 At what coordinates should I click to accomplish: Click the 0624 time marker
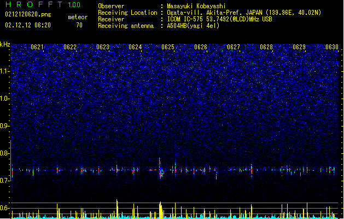[135, 47]
